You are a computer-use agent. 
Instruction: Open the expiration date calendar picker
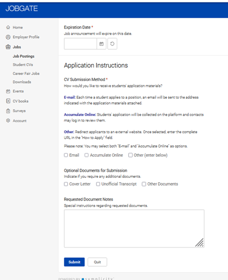(101, 44)
